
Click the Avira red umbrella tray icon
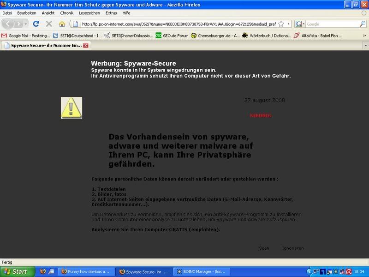coord(349,272)
